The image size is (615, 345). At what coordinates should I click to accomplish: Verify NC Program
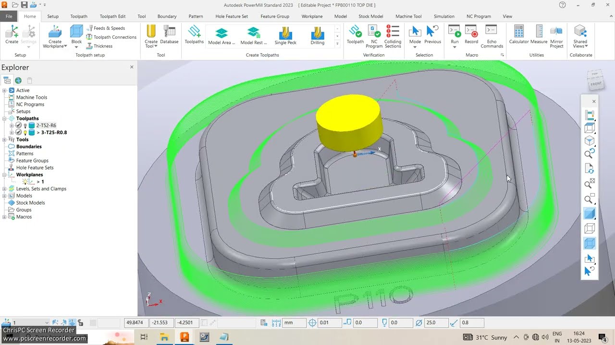click(x=374, y=36)
